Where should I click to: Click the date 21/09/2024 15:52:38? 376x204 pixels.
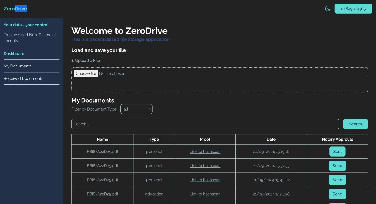click(x=271, y=194)
